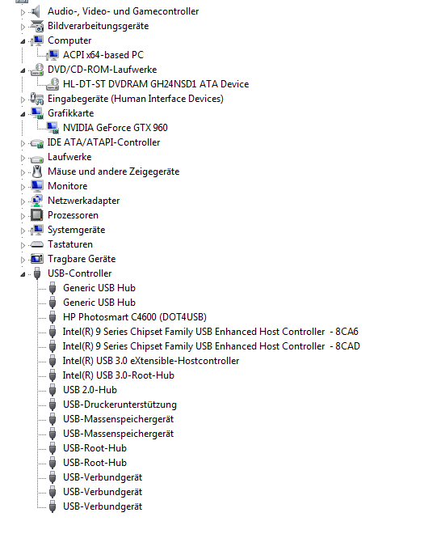
Task: Click the Netzwerkadapter network icon
Action: click(37, 201)
